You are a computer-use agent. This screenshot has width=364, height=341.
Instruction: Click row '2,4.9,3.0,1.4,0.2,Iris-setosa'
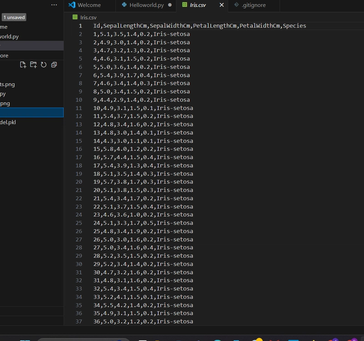tap(142, 42)
